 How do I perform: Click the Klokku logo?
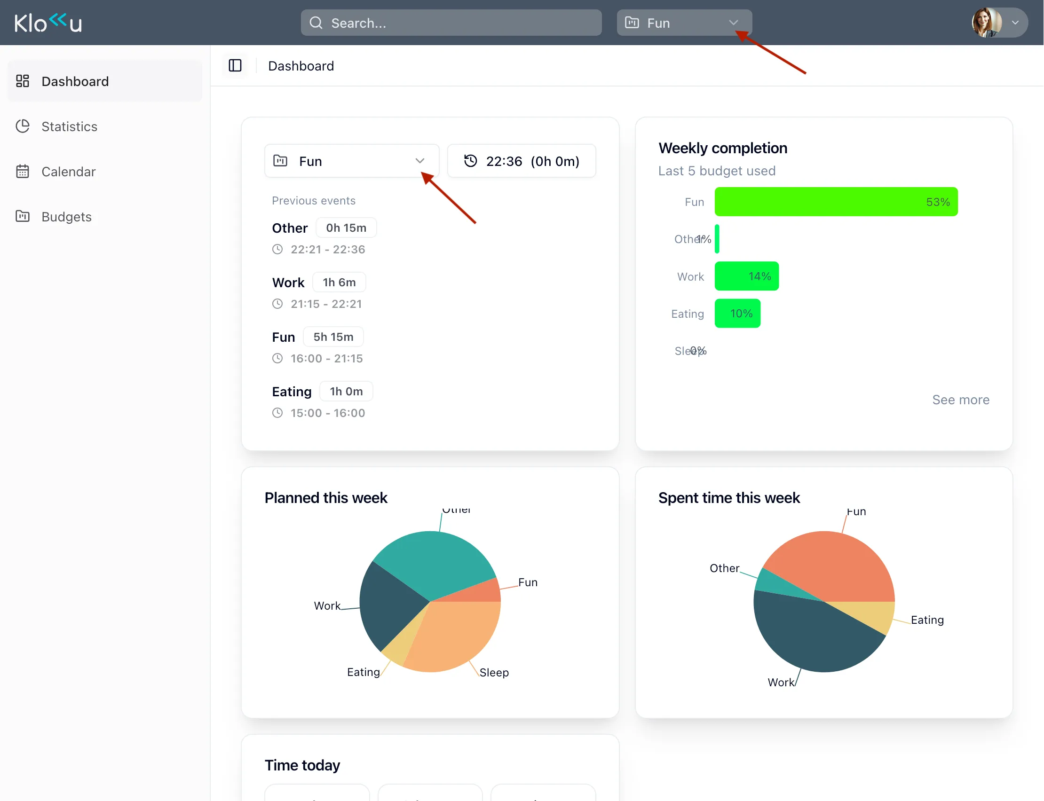47,23
